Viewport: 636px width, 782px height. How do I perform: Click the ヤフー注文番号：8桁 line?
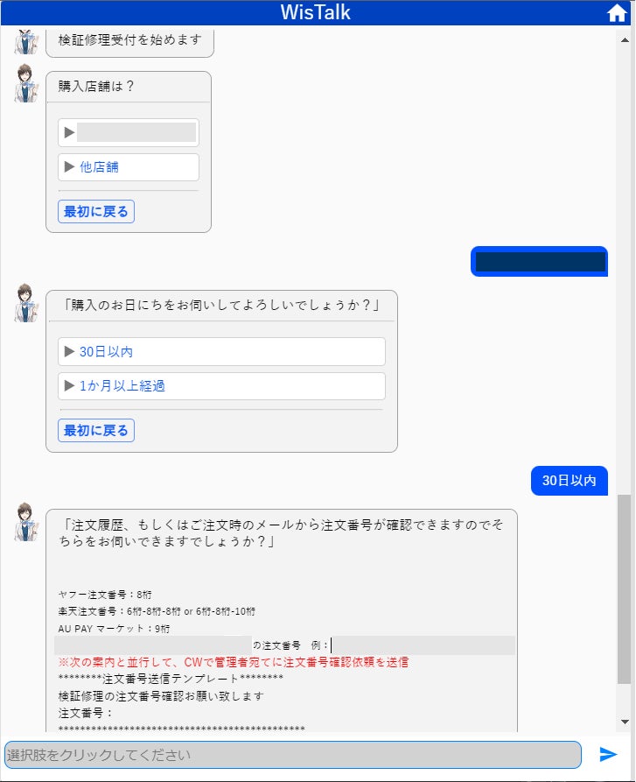coord(105,595)
